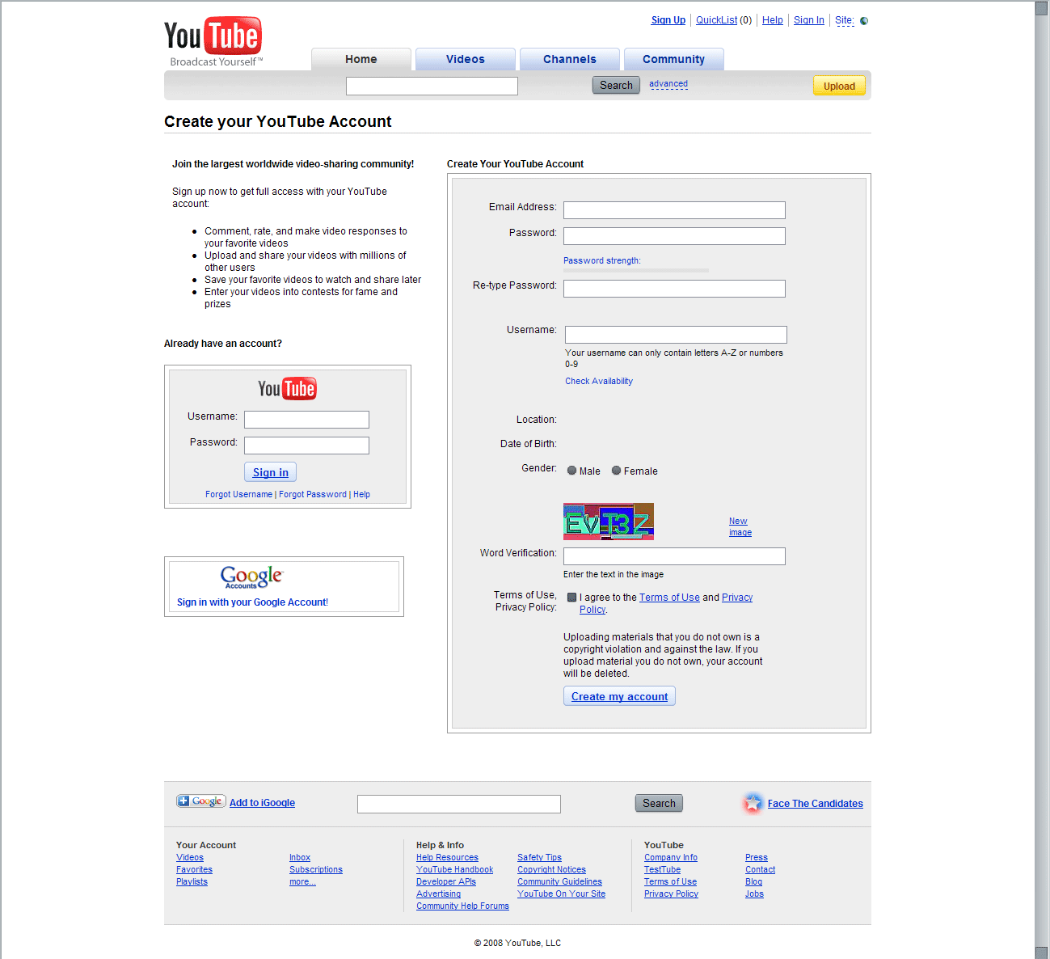Click the star icon beside Face The Candidates
Viewport: 1050px width, 959px height.
click(753, 803)
